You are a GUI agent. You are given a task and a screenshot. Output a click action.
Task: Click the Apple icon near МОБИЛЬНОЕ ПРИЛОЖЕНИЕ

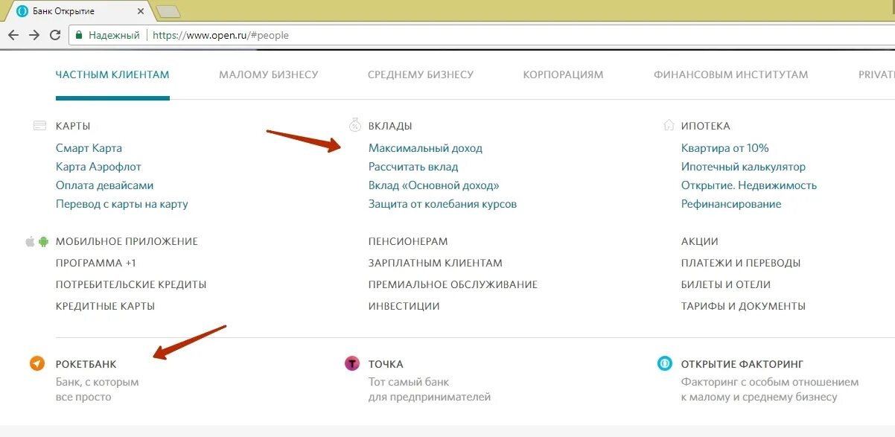[31, 240]
